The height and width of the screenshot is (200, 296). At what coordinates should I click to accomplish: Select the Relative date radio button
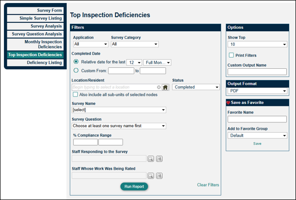[76, 61]
